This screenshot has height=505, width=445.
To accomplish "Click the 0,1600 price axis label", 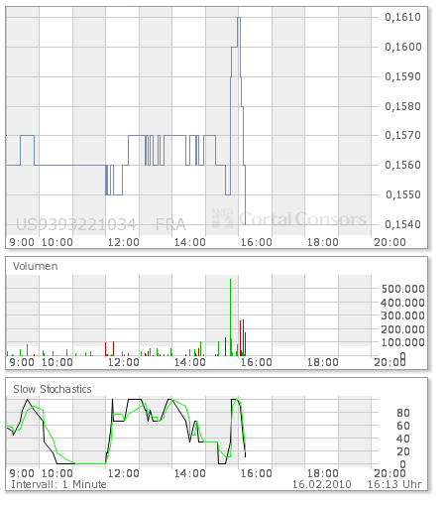I will [x=403, y=47].
